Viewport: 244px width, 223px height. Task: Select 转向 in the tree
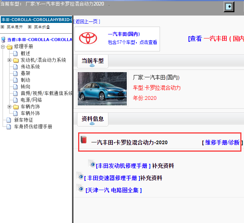coord(25,87)
